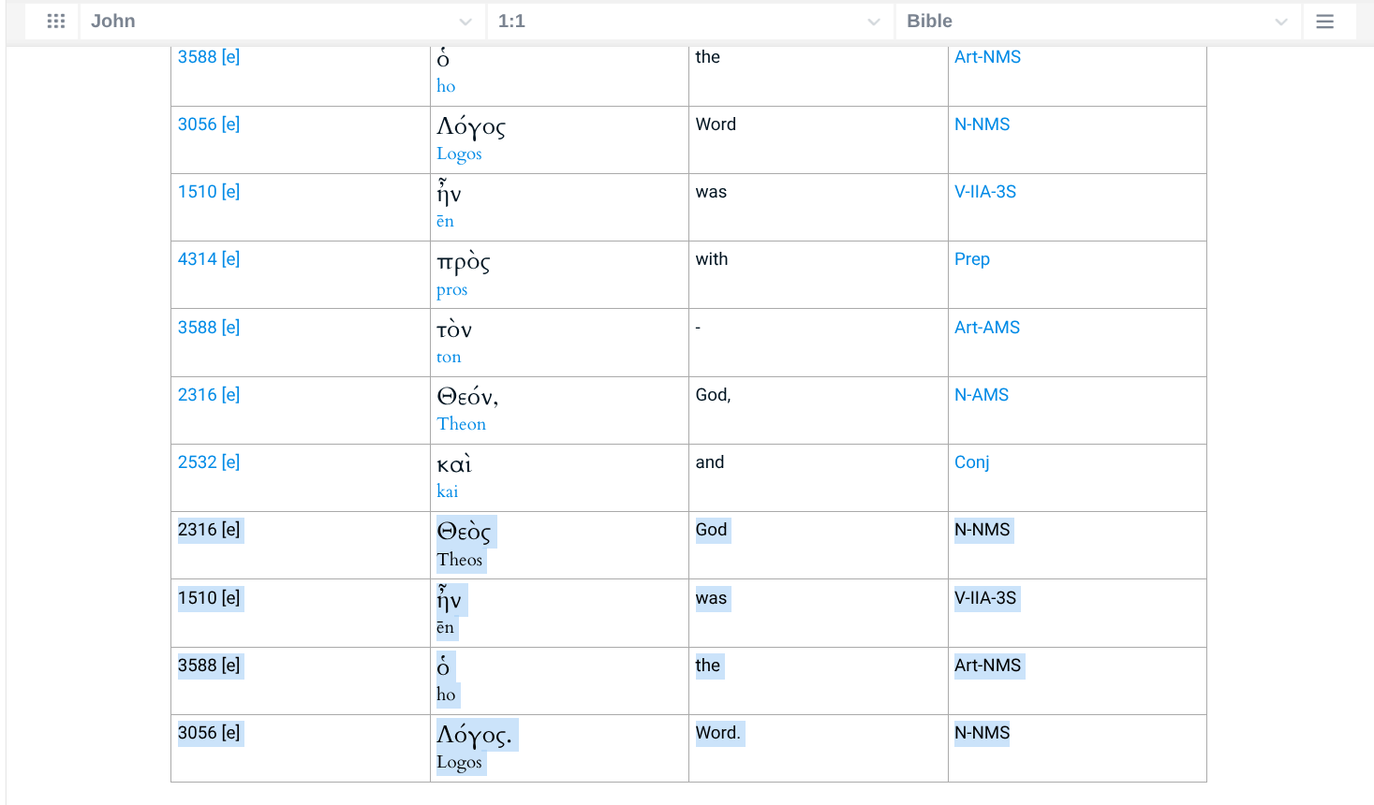Click the highlighted word 'Word.' cell
The image size is (1374, 805).
pyautogui.click(x=717, y=733)
